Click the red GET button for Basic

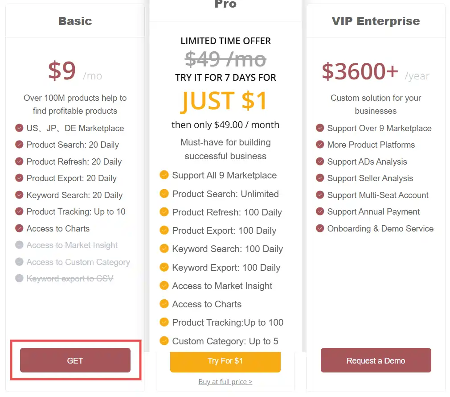pos(75,360)
